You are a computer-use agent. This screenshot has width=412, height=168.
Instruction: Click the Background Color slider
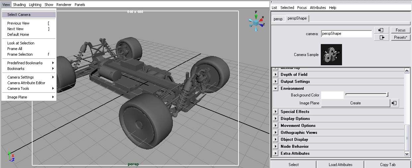point(367,95)
